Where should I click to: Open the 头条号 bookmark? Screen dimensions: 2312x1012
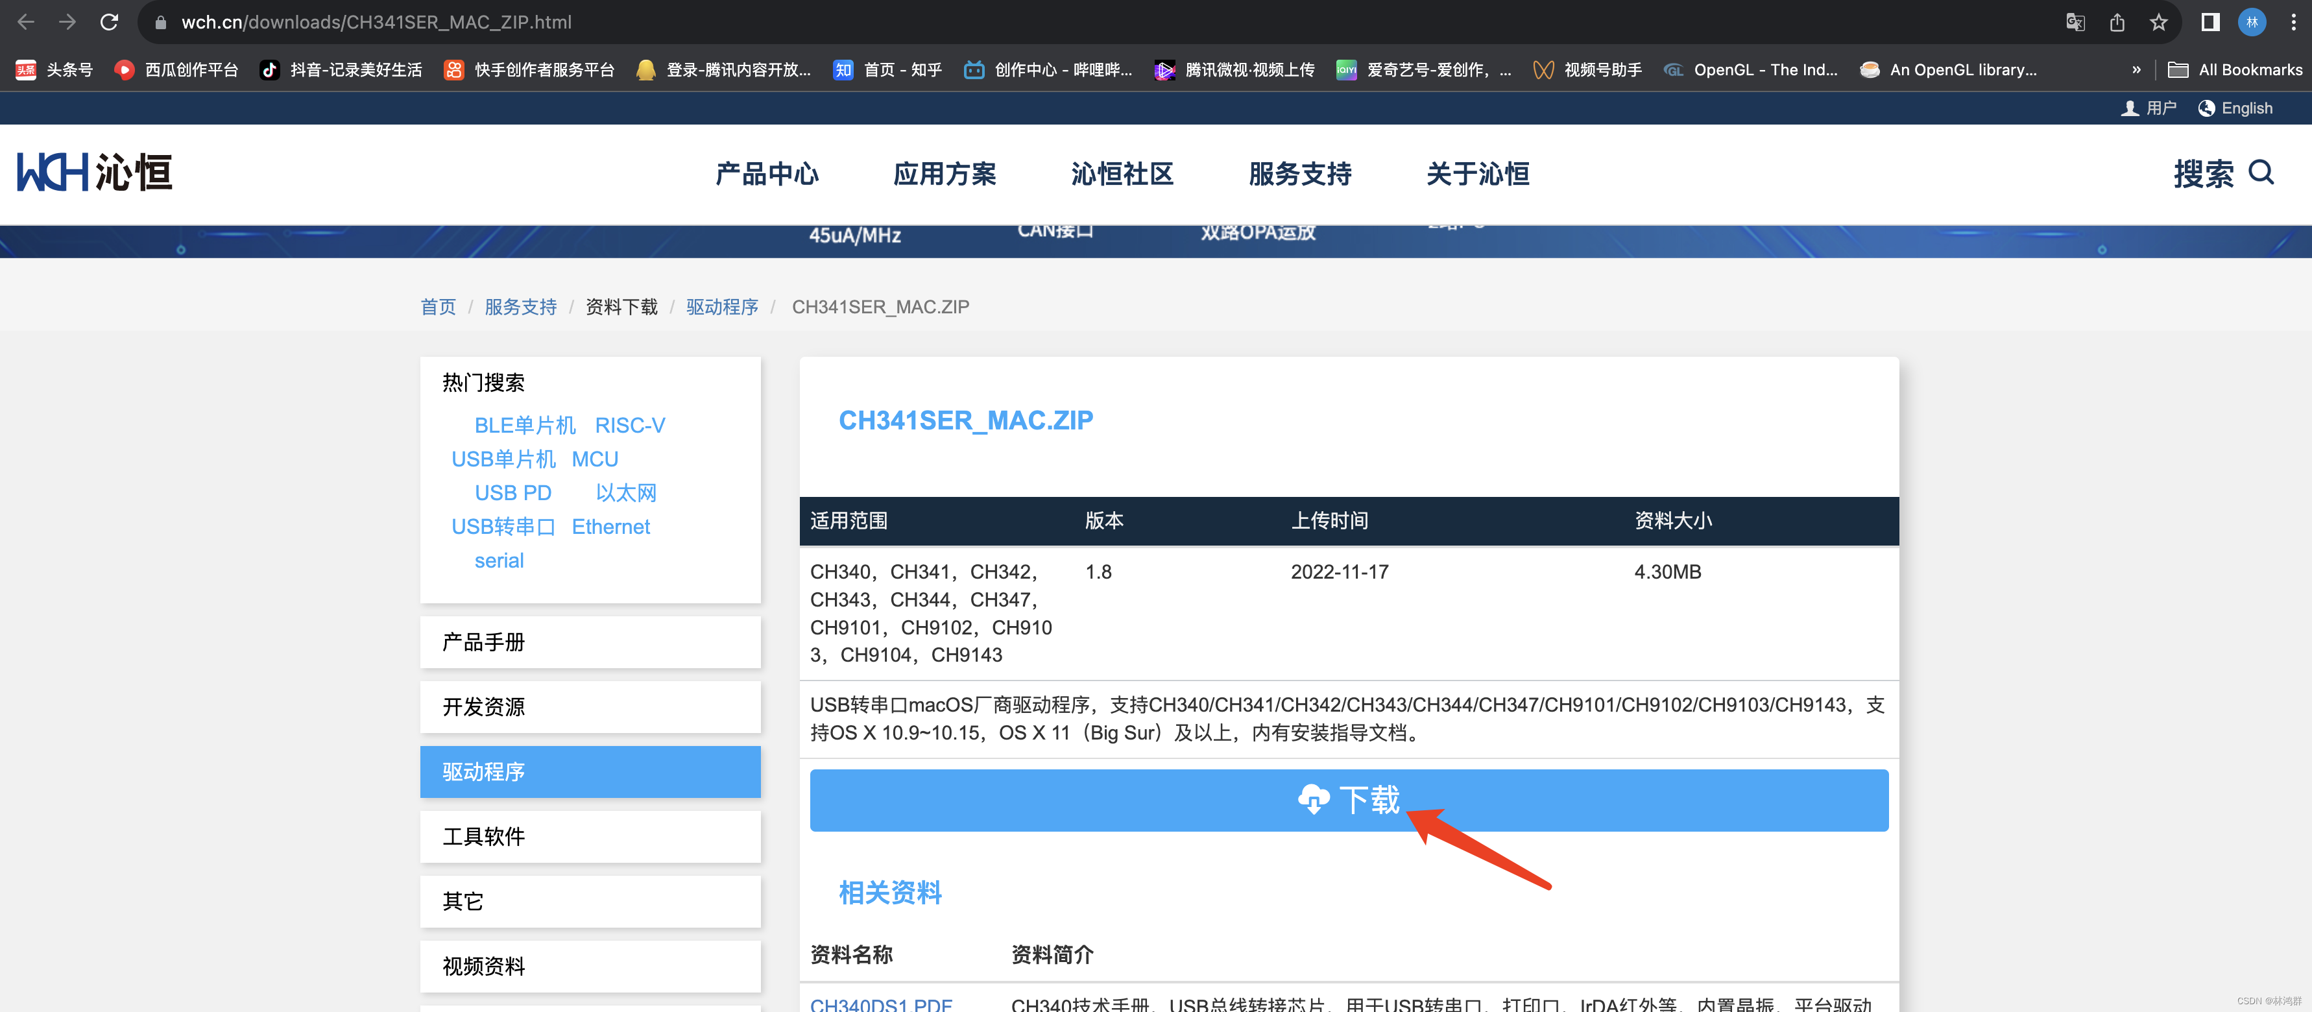pos(54,70)
